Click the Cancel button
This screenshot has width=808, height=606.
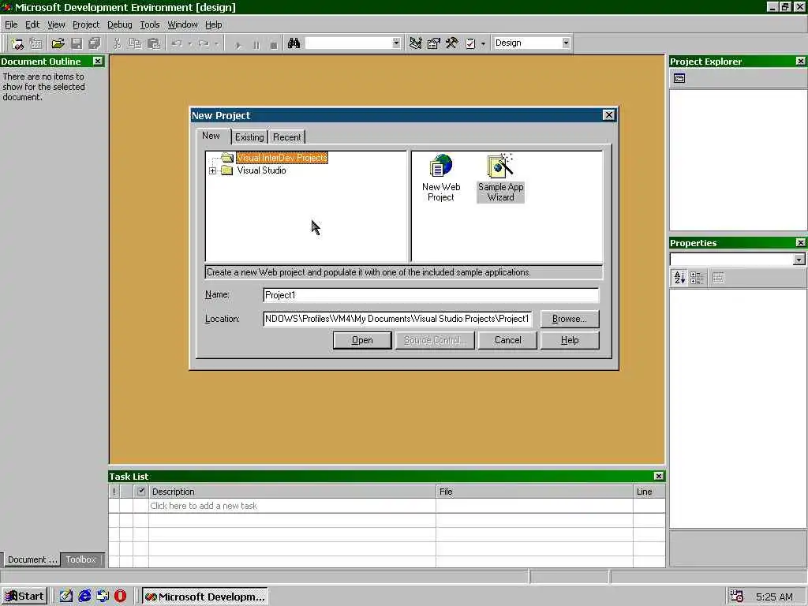tap(507, 340)
